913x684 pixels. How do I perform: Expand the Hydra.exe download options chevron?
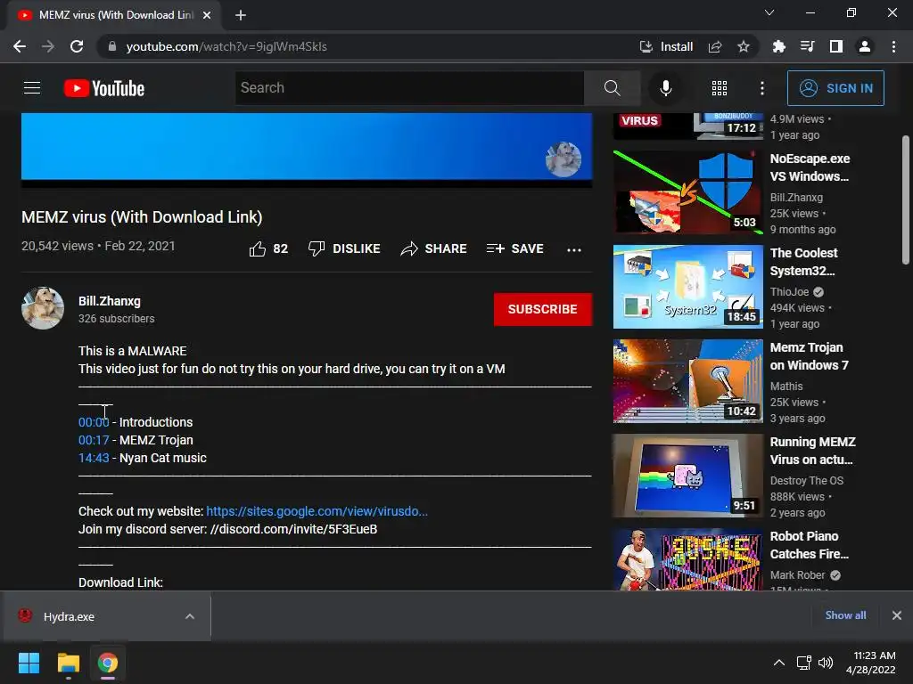(x=190, y=616)
